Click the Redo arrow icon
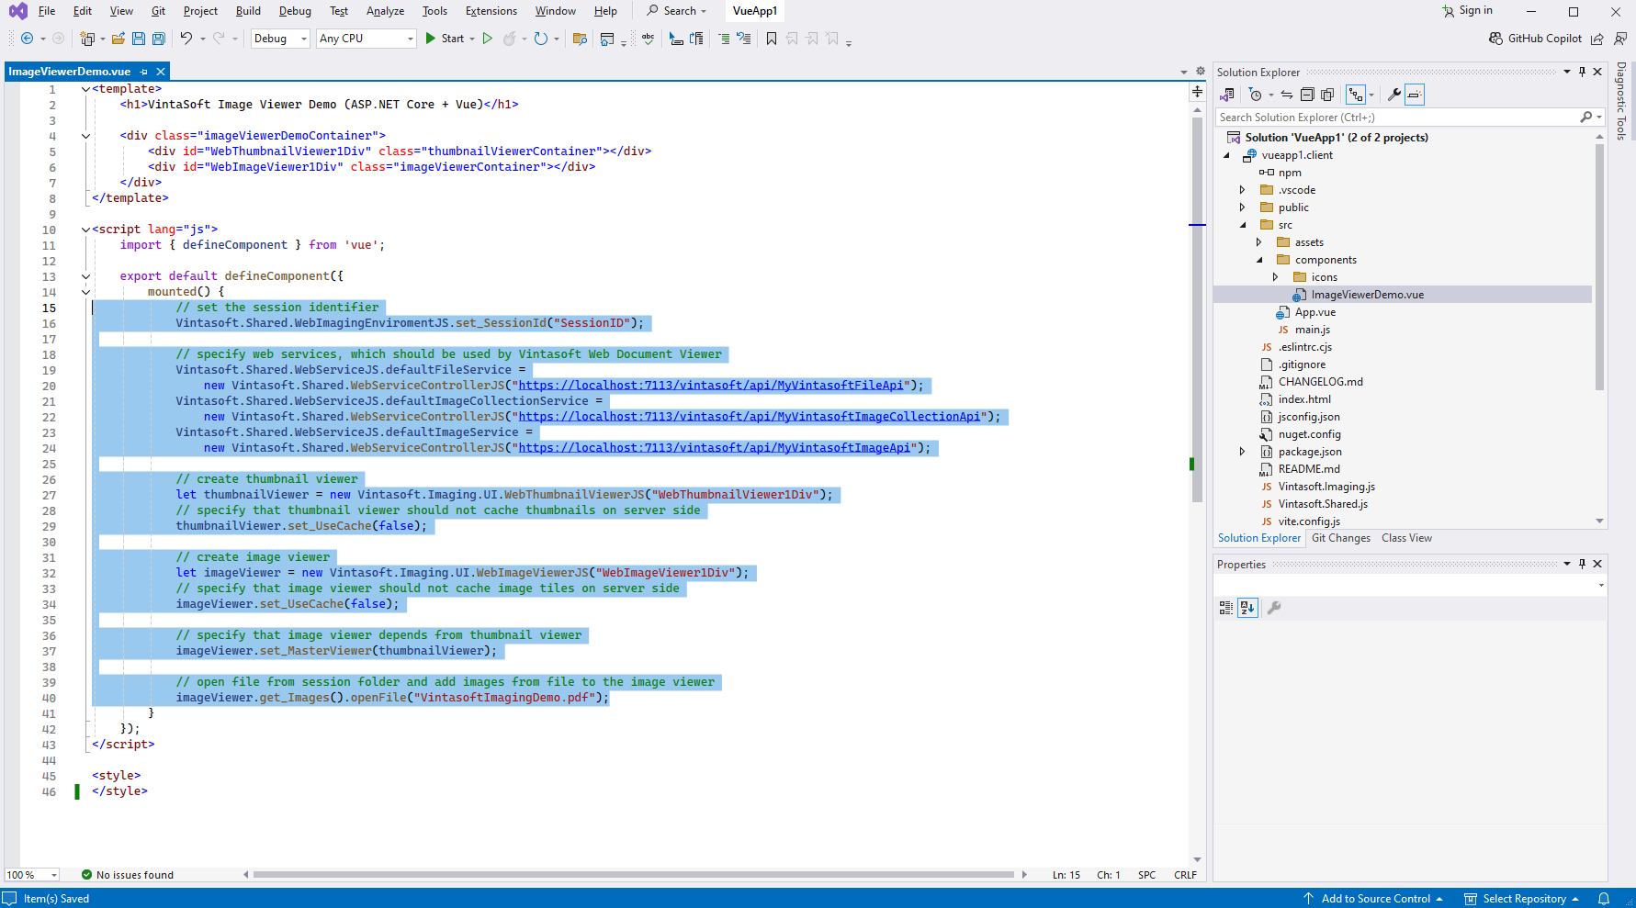The width and height of the screenshot is (1636, 908). click(x=219, y=39)
